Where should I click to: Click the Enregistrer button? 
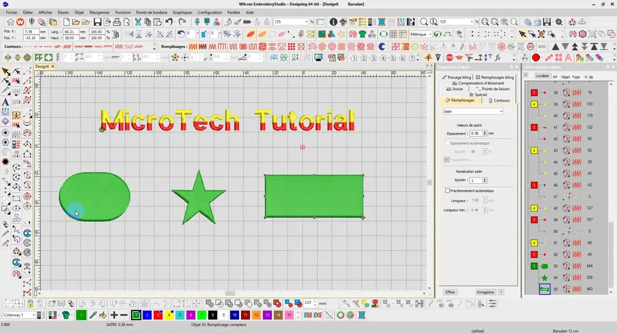(x=485, y=292)
